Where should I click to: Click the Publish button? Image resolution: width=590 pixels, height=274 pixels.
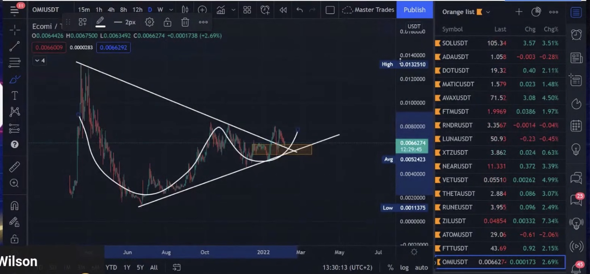pyautogui.click(x=414, y=9)
